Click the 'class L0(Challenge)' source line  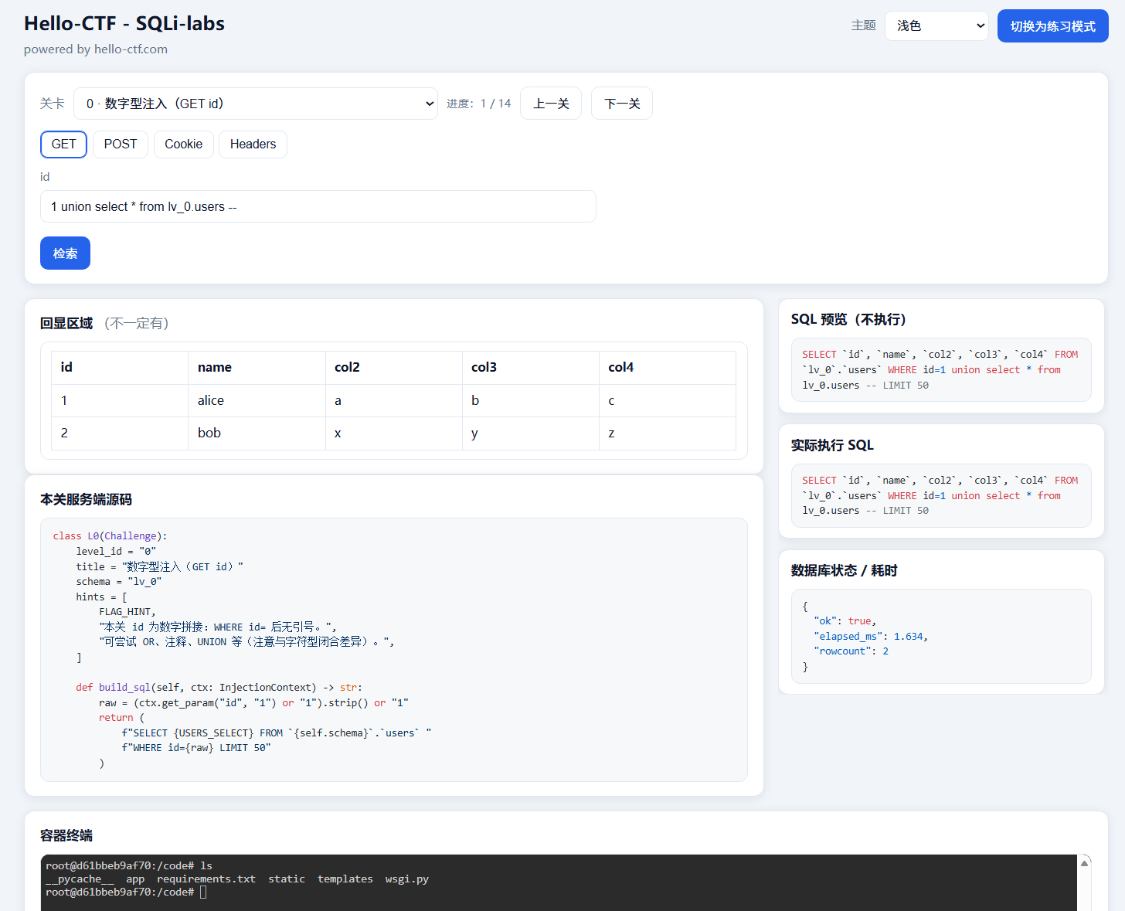(110, 536)
